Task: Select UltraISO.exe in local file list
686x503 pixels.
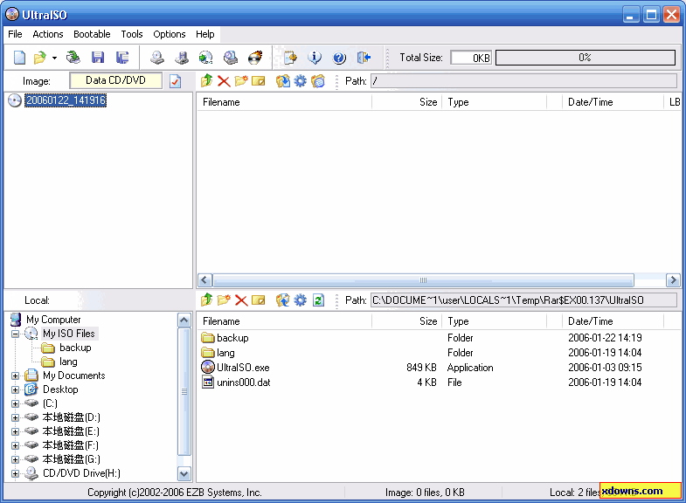Action: click(x=243, y=368)
